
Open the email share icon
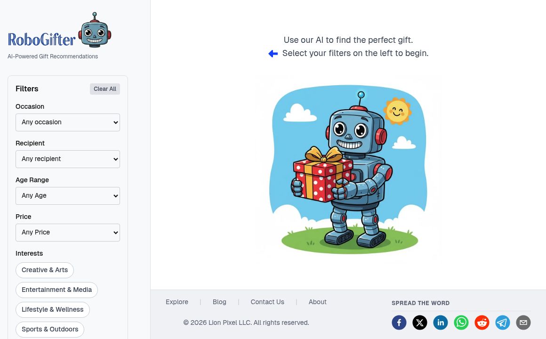pyautogui.click(x=523, y=323)
